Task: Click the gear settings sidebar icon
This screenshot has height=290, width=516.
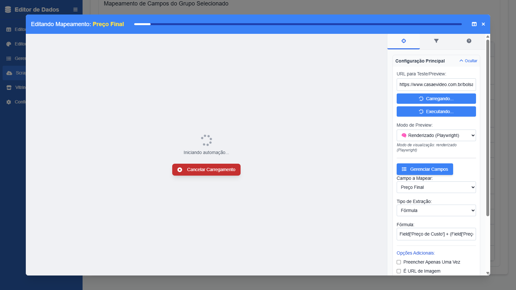Action: coord(9,102)
